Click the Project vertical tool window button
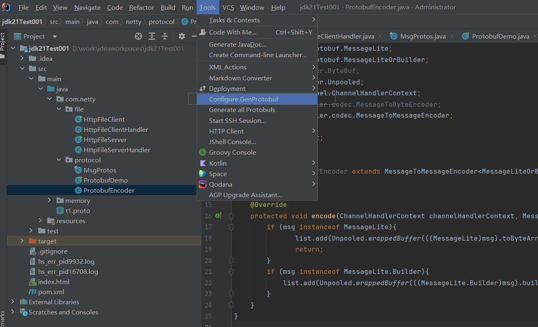Viewport: 538px width, 327px height. 2,46
